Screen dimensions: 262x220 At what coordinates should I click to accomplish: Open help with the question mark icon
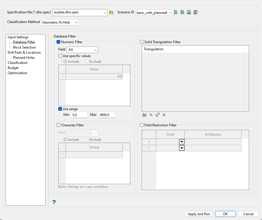(54, 202)
